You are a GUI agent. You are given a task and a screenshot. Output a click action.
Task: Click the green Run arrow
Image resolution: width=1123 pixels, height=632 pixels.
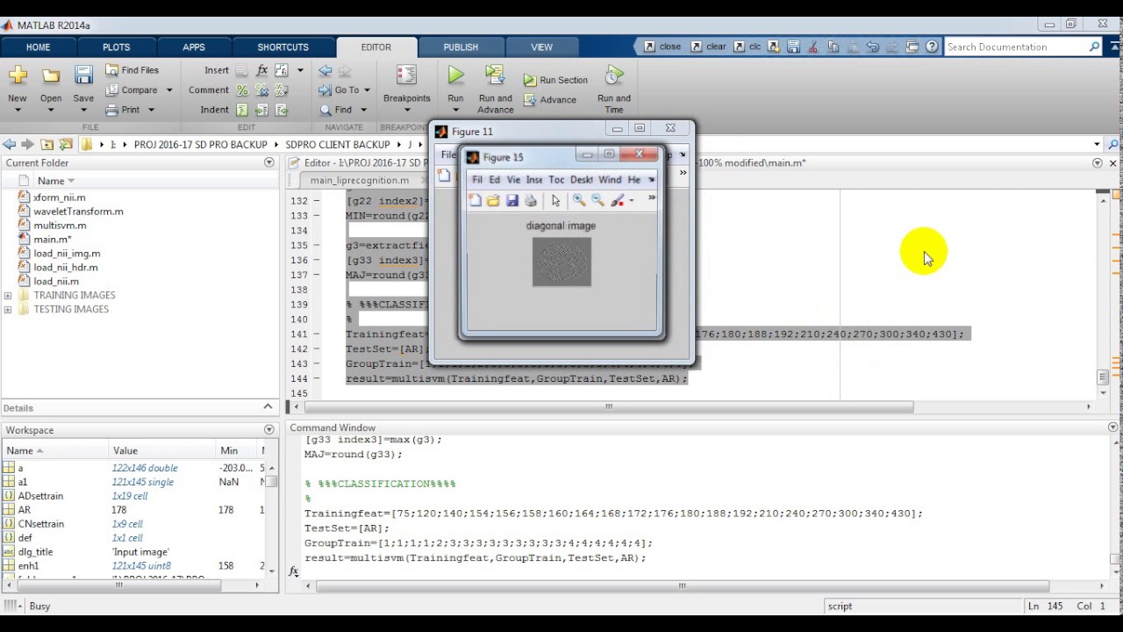click(455, 76)
